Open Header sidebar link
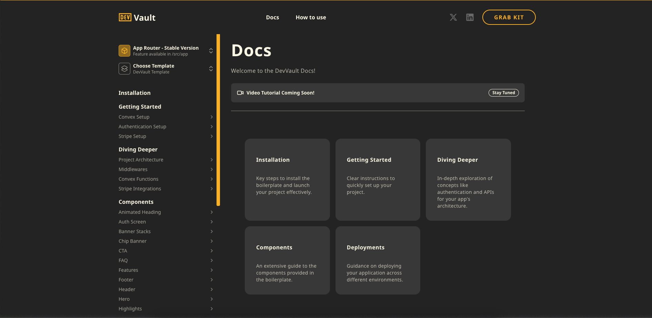 [x=127, y=289]
